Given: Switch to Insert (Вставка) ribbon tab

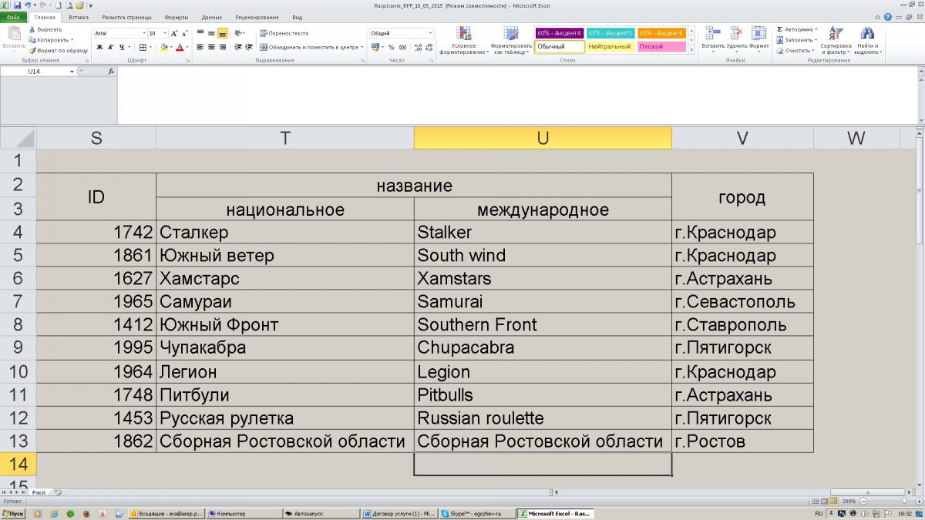Looking at the screenshot, I should click(78, 16).
